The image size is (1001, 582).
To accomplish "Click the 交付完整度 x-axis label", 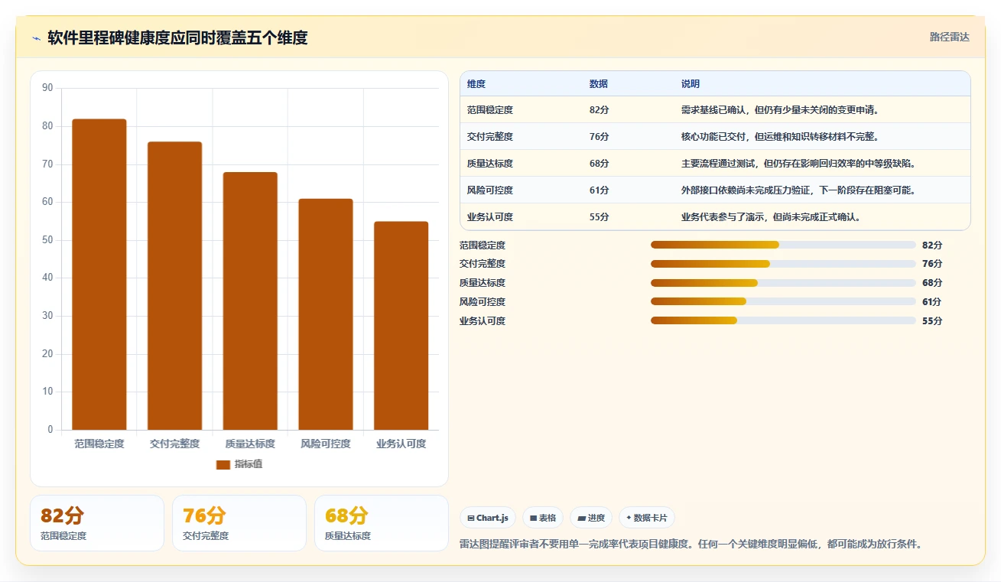I will click(x=174, y=444).
